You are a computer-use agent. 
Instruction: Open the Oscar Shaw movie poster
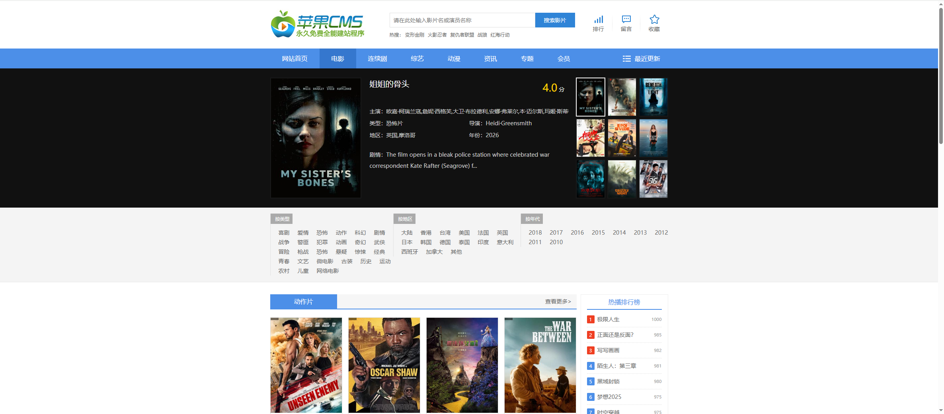click(x=384, y=365)
